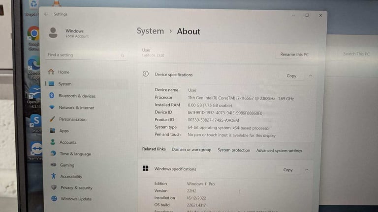Go to Home settings page

[x=64, y=72]
